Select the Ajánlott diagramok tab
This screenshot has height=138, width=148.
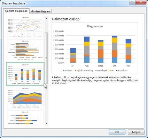click(16, 11)
